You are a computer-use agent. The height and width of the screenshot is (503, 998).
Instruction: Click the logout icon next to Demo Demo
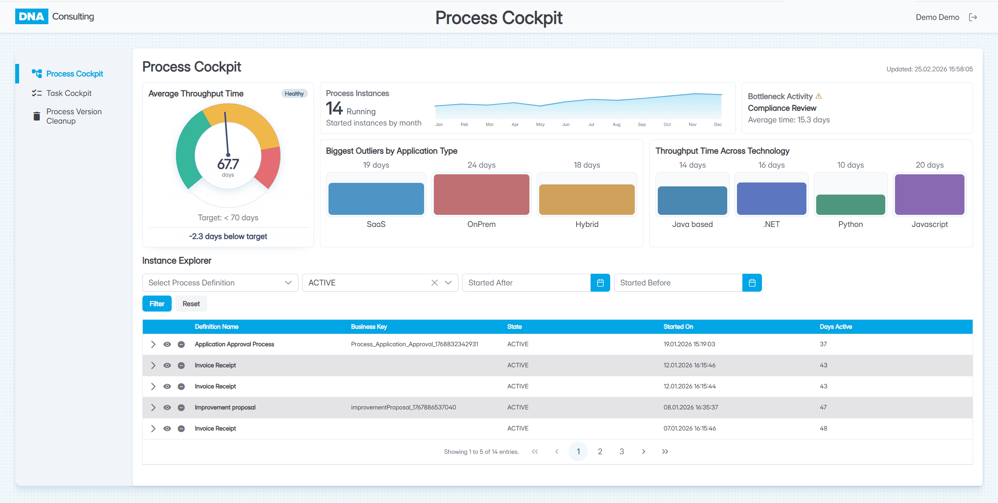(973, 17)
